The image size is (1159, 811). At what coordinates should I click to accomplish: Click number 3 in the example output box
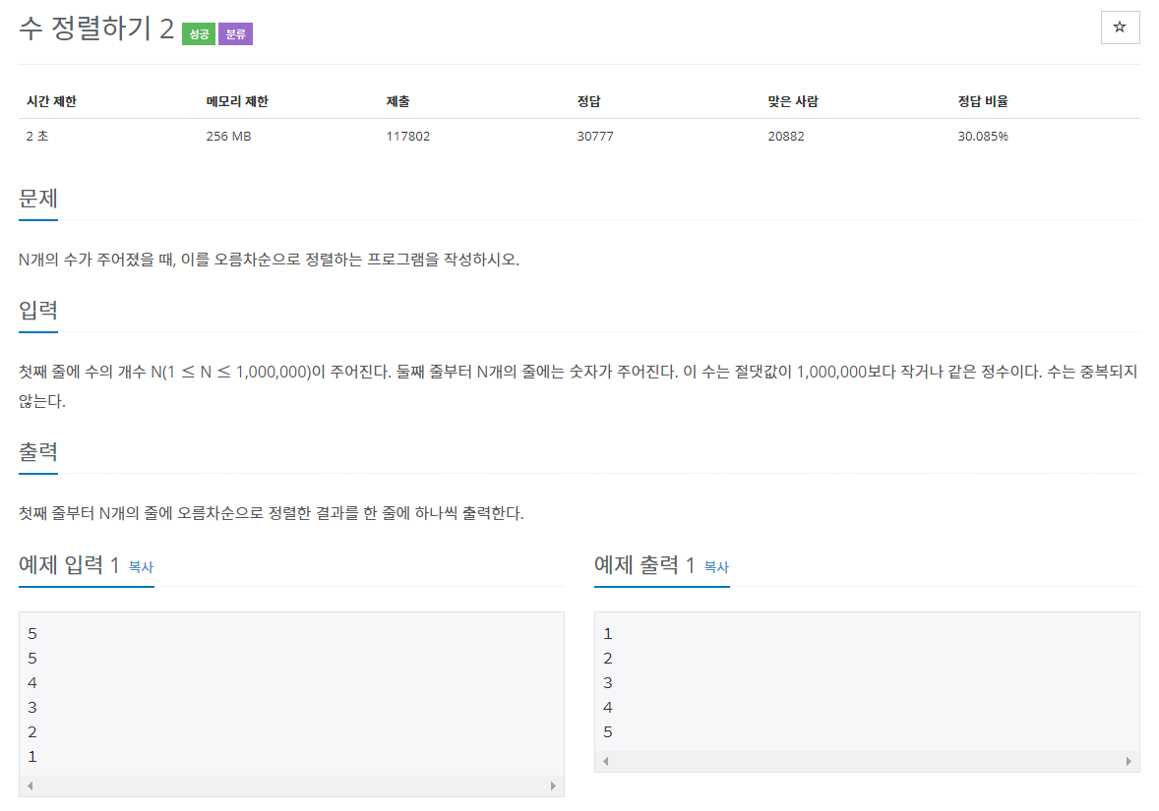[x=608, y=682]
